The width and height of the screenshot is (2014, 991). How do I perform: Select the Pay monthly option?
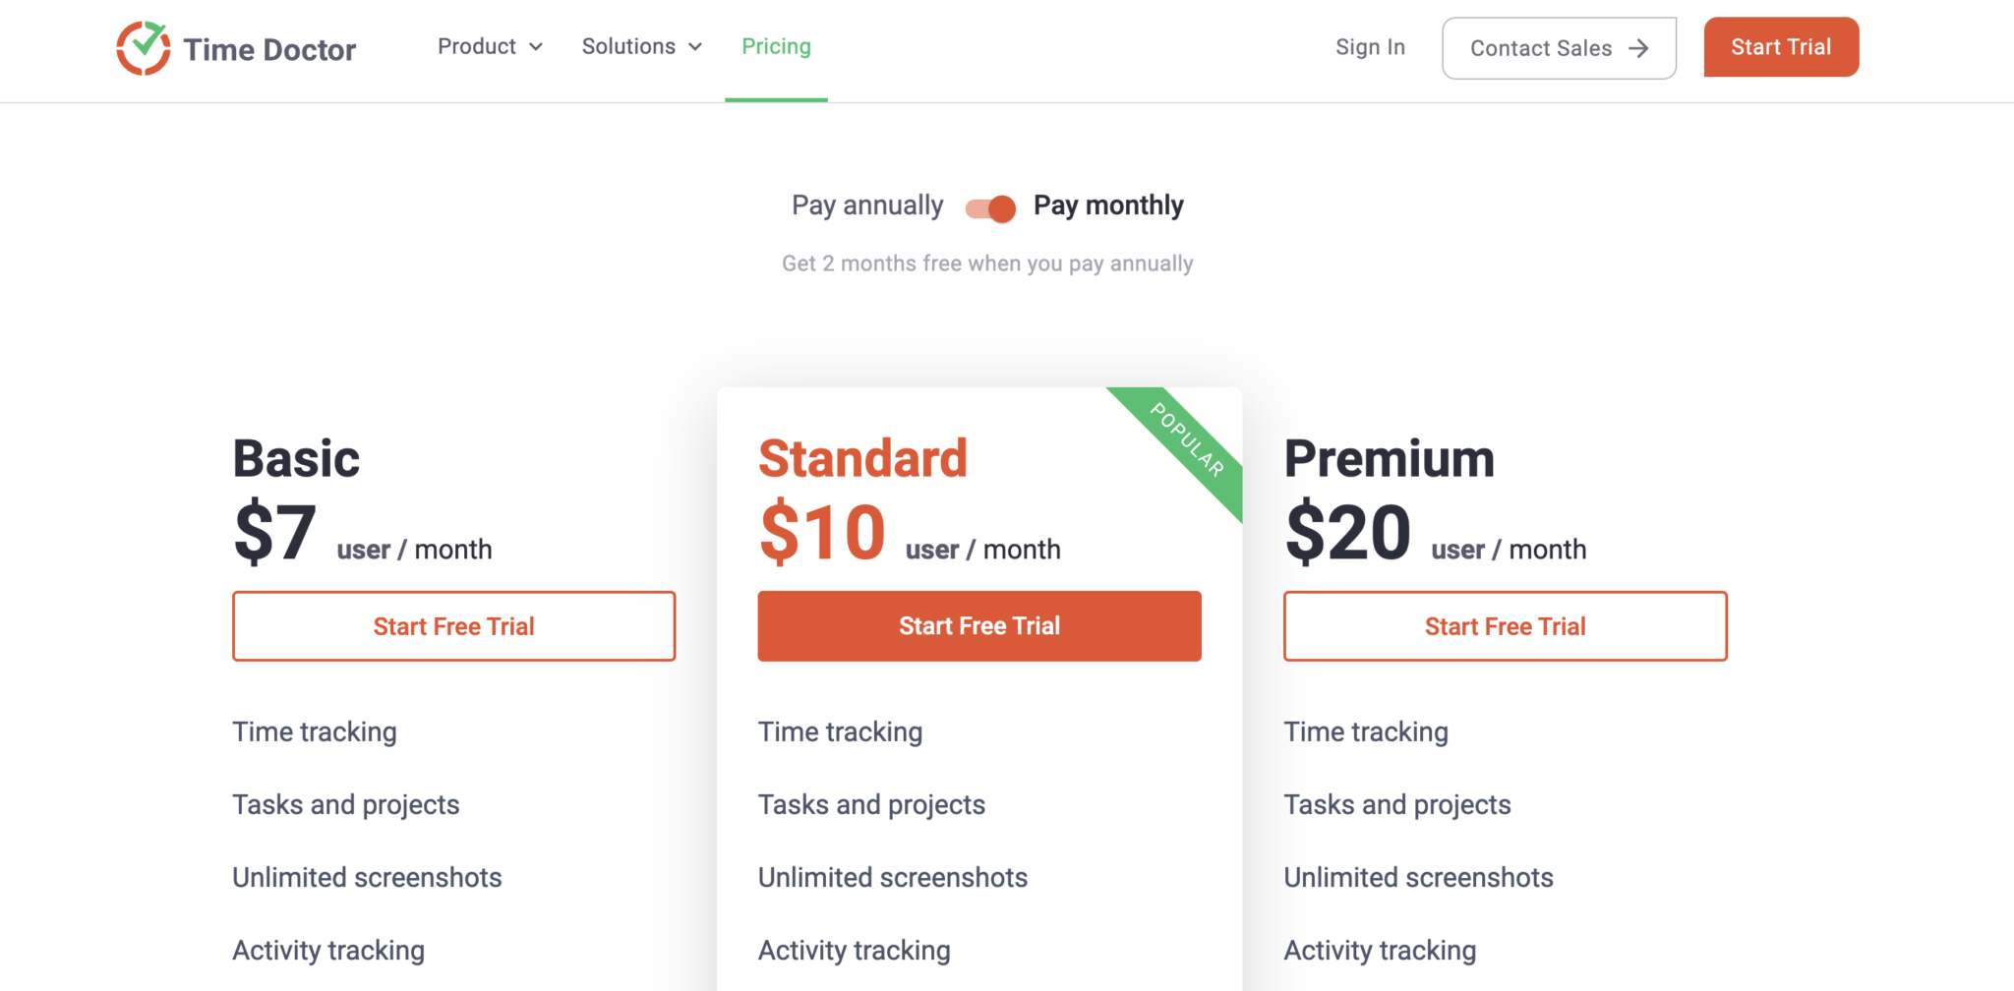(x=1107, y=205)
